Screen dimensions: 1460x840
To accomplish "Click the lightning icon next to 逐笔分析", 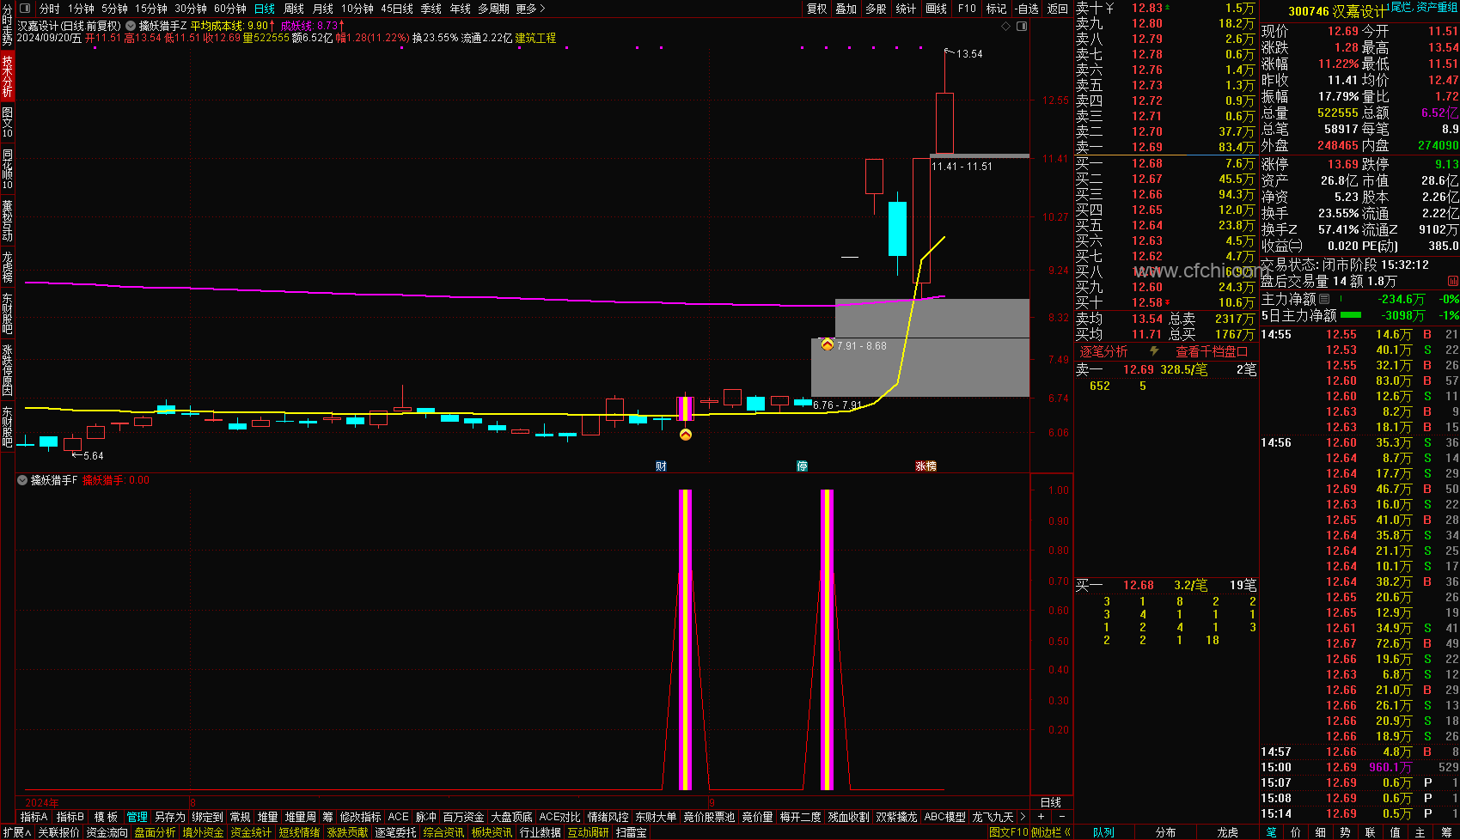I will pyautogui.click(x=1154, y=351).
